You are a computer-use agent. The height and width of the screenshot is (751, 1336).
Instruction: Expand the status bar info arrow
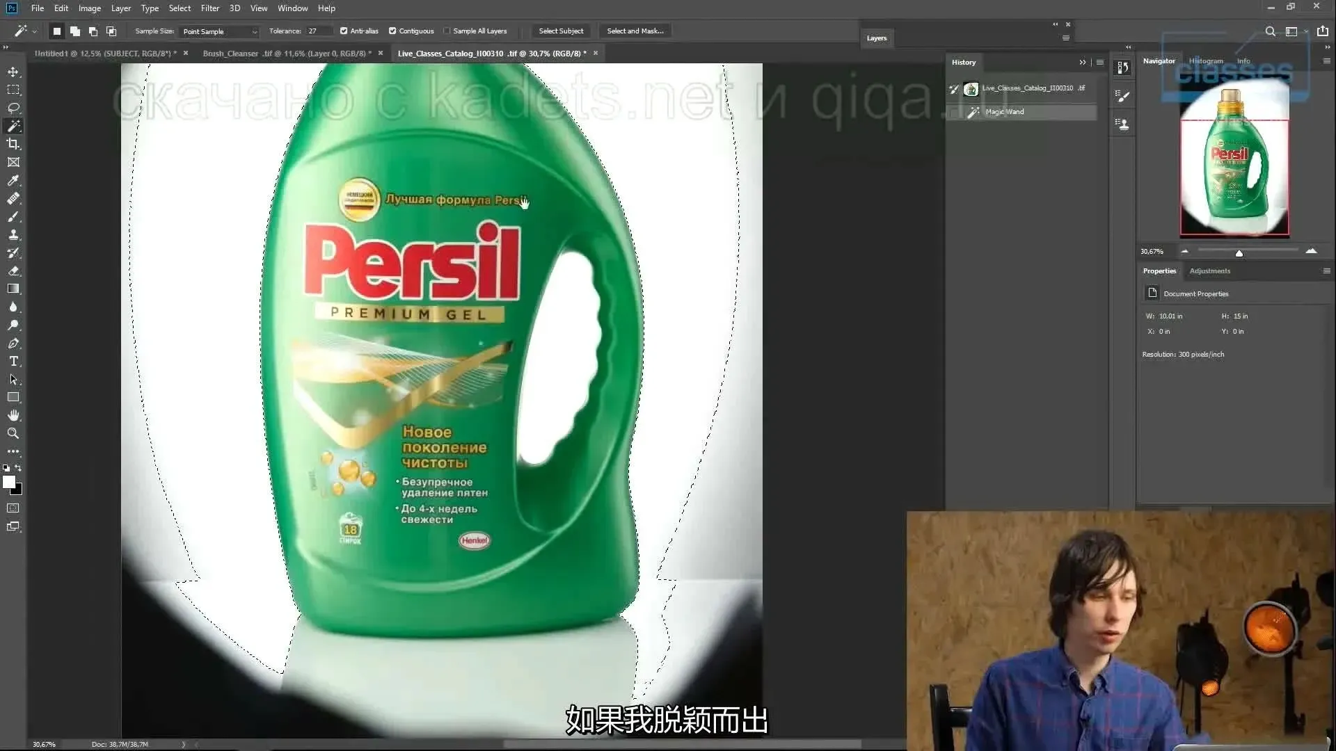pyautogui.click(x=184, y=744)
